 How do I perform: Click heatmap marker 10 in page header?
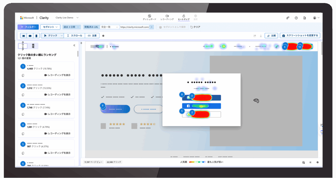[x=300, y=47]
